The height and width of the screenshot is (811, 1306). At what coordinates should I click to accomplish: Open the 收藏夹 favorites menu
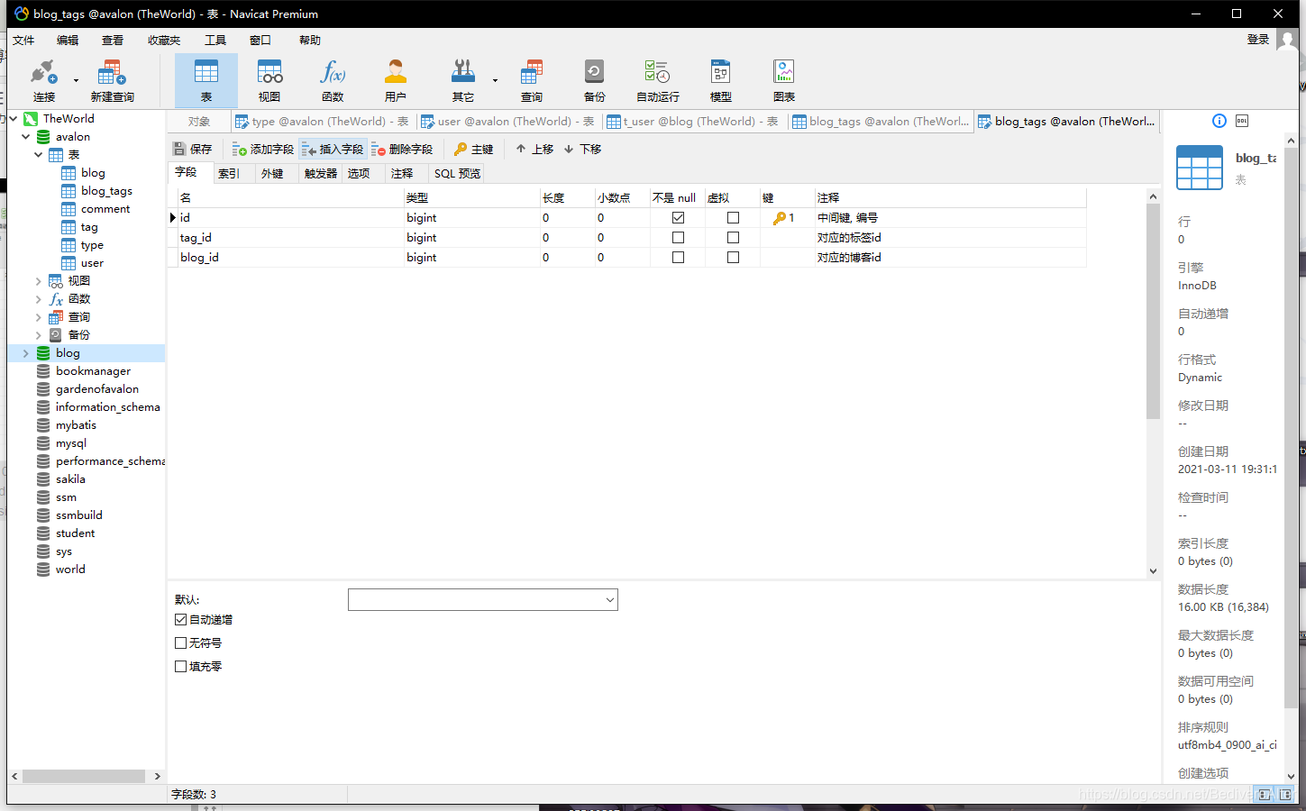164,40
